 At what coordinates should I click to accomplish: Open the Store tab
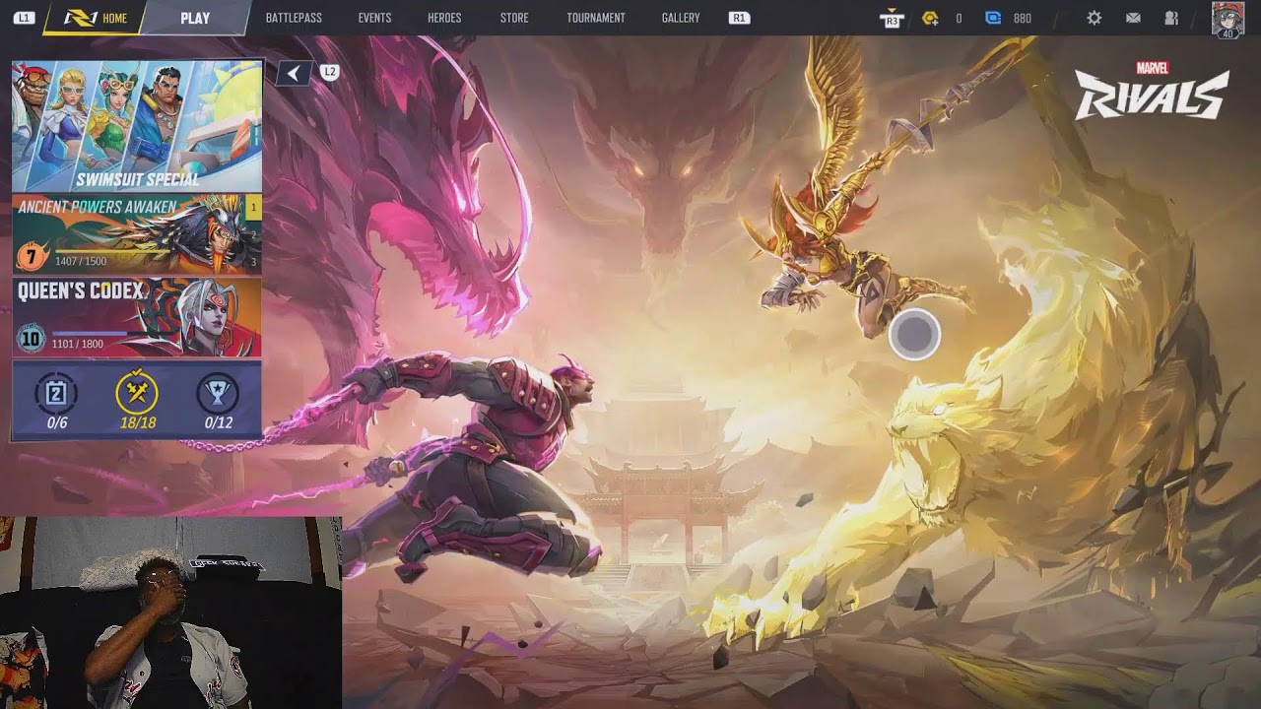point(514,18)
